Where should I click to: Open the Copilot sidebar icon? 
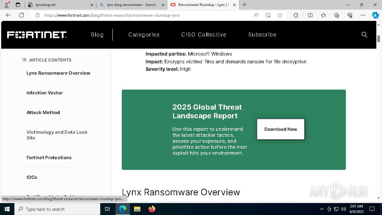click(x=375, y=15)
